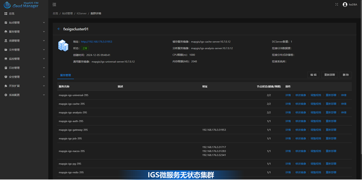The width and height of the screenshot is (362, 188).
Task: Select the 服务管理 tab
Action: point(66,75)
